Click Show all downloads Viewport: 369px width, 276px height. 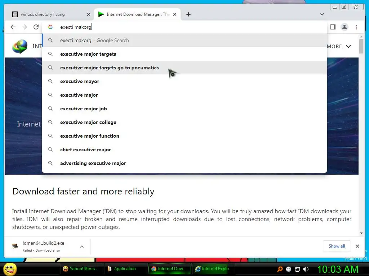337,246
